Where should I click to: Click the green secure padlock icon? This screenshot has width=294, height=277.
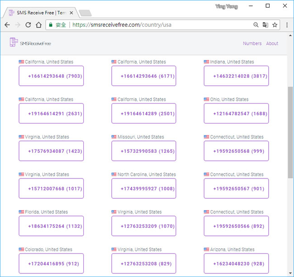[51, 25]
